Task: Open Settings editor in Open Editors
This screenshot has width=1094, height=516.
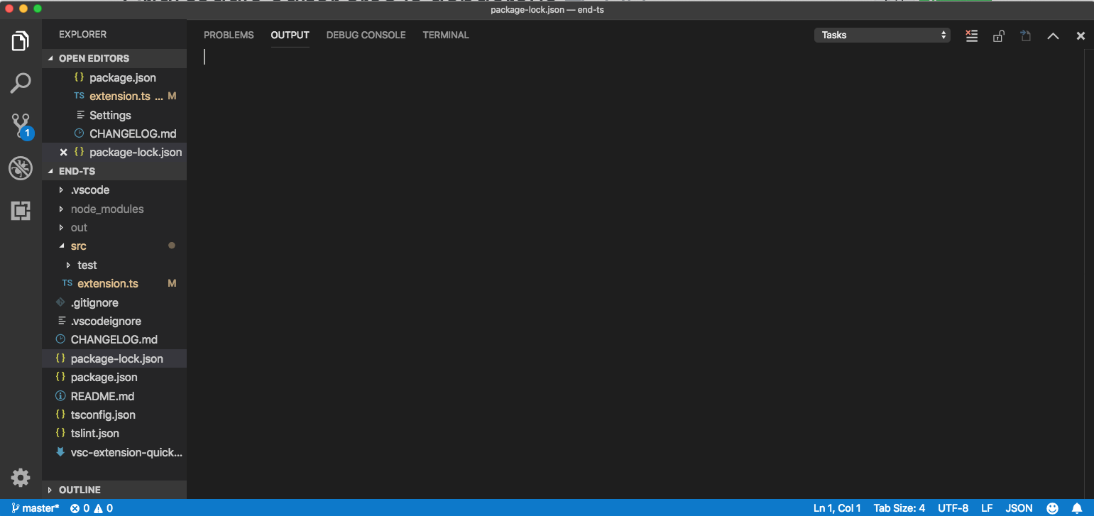Action: click(114, 115)
